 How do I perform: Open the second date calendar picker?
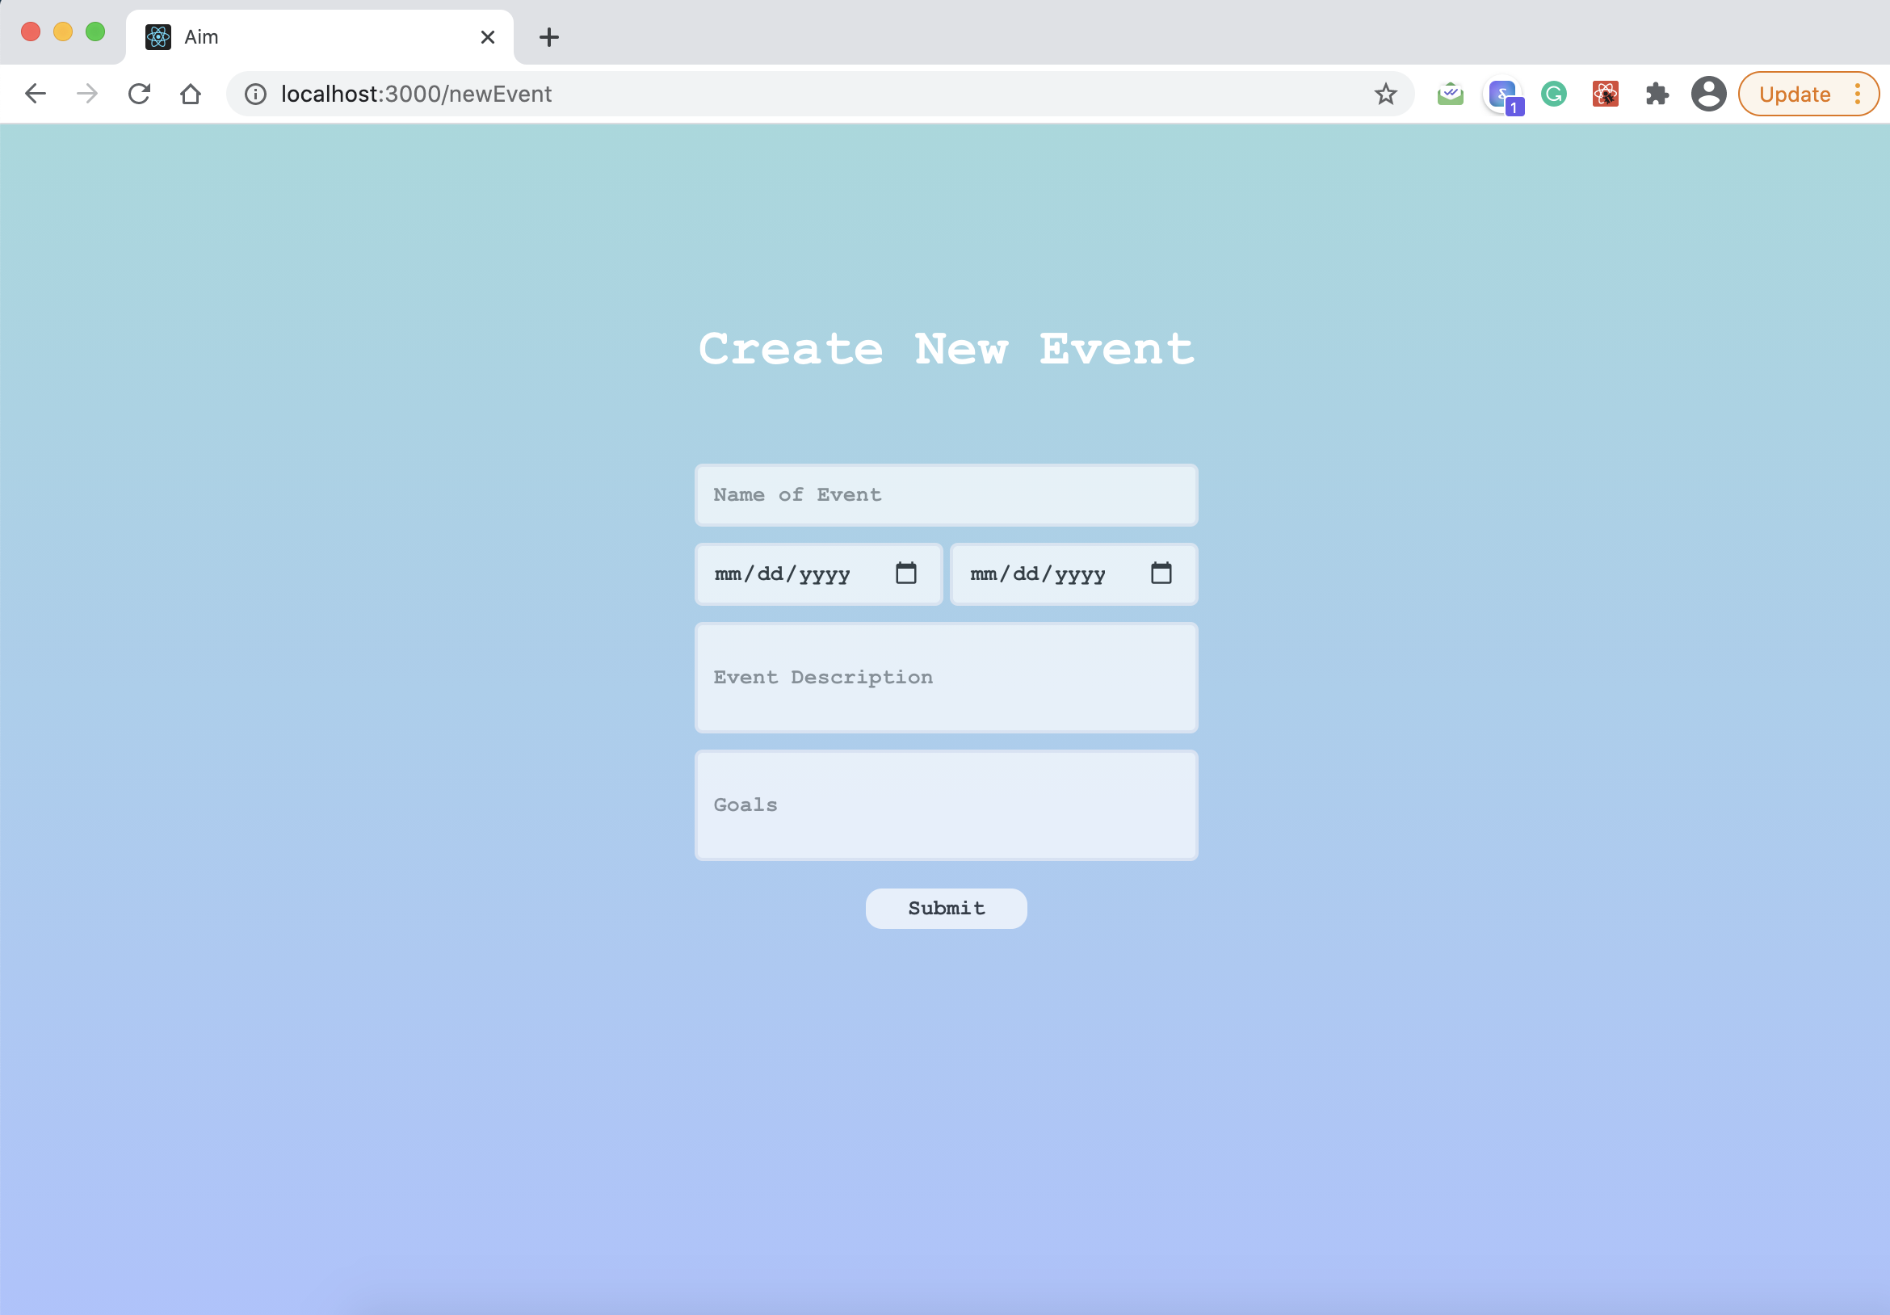[x=1161, y=573]
